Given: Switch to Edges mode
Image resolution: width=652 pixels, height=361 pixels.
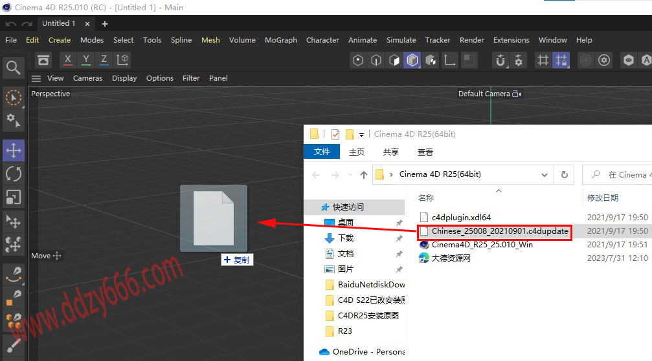Looking at the screenshot, I should click(376, 61).
